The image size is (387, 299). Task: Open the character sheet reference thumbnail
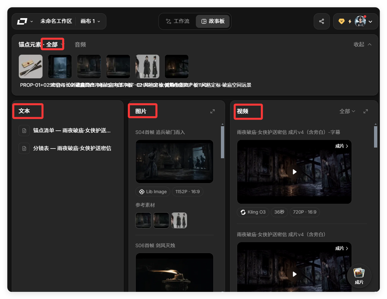(179, 220)
